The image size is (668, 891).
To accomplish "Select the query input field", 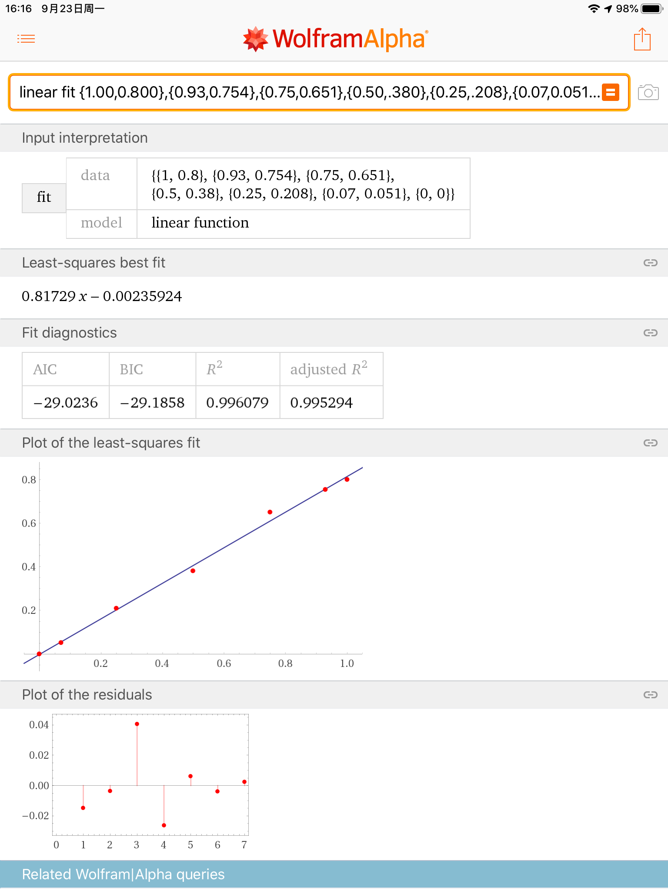I will [304, 93].
